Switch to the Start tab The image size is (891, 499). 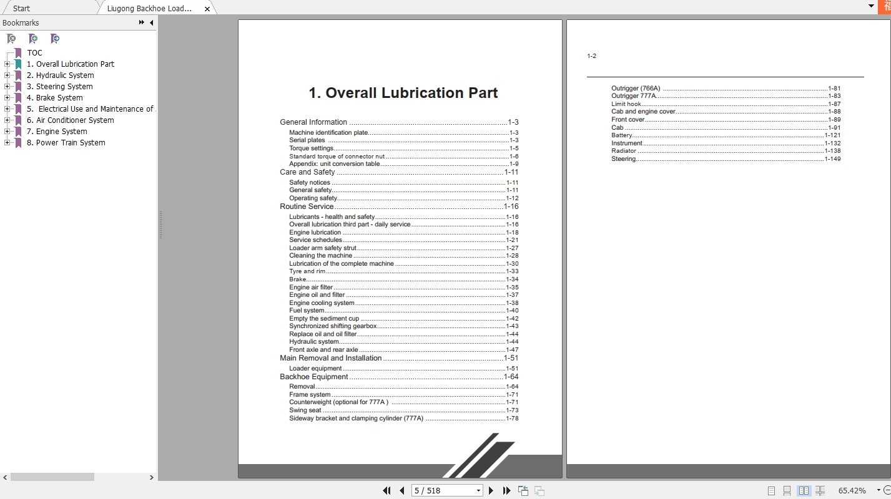pos(21,8)
